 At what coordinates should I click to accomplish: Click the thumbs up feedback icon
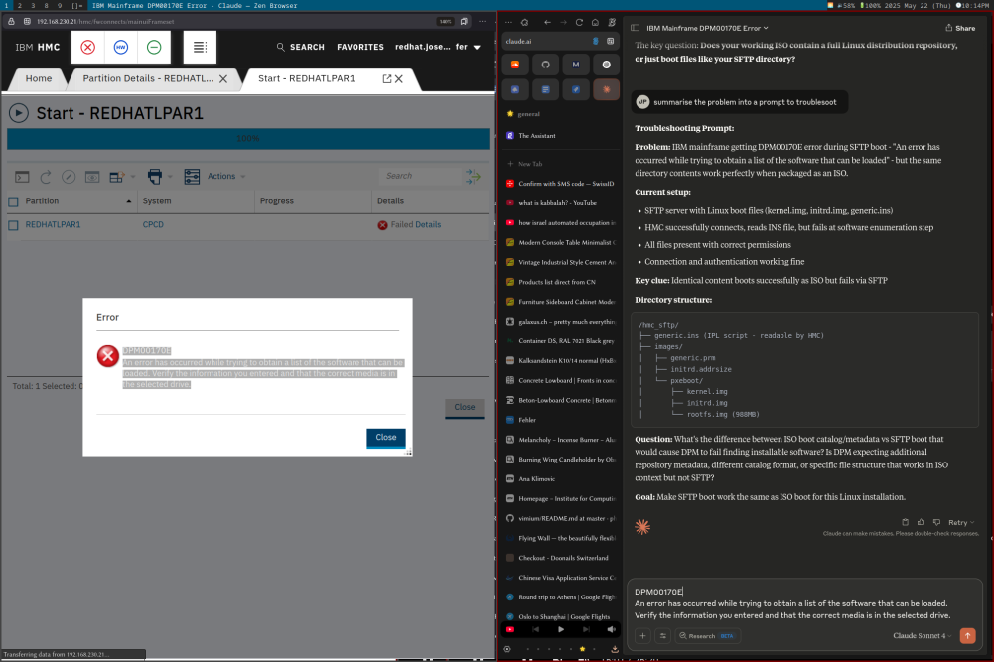(921, 522)
